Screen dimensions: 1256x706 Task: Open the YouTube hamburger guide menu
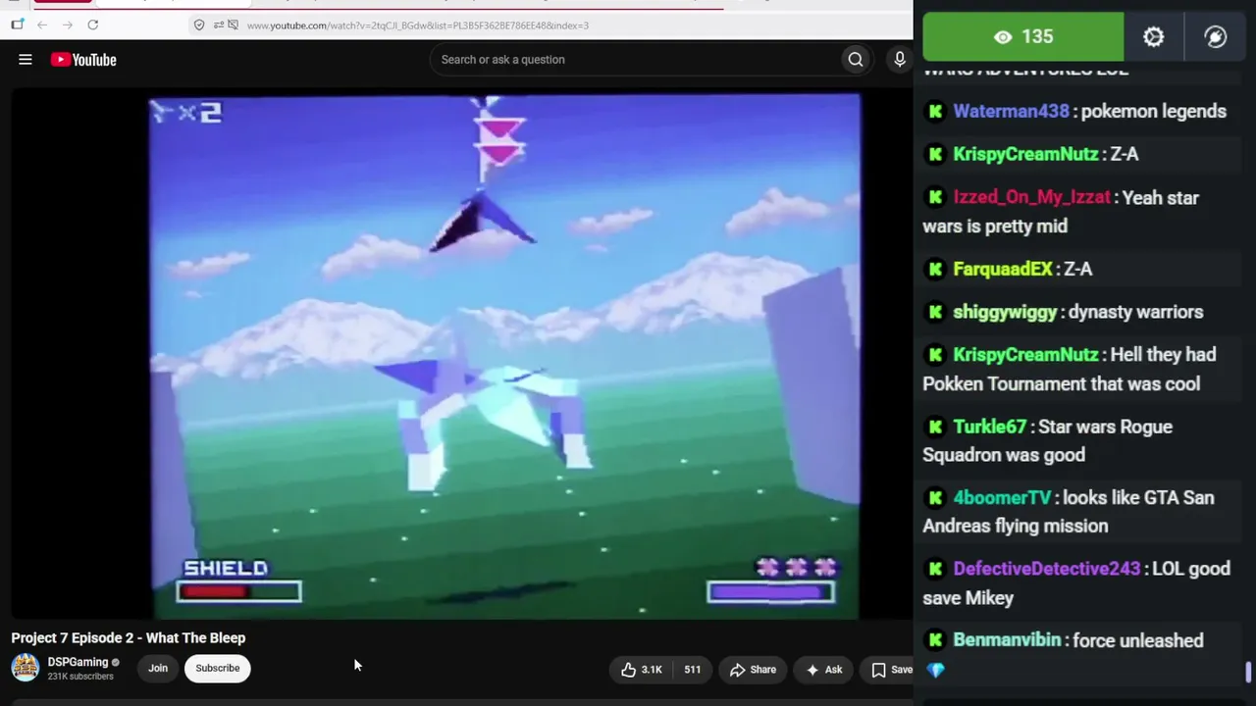coord(26,60)
